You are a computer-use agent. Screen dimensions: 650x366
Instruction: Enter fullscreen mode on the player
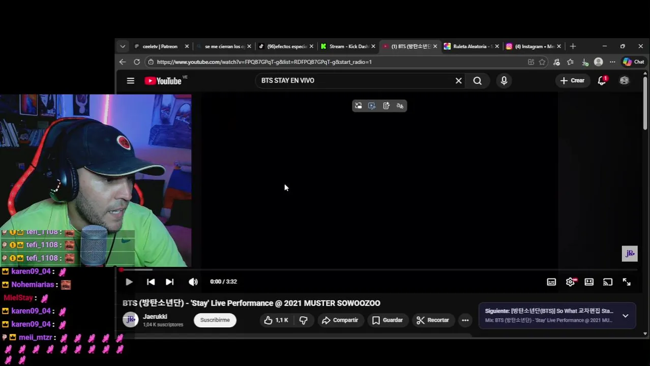tap(627, 282)
